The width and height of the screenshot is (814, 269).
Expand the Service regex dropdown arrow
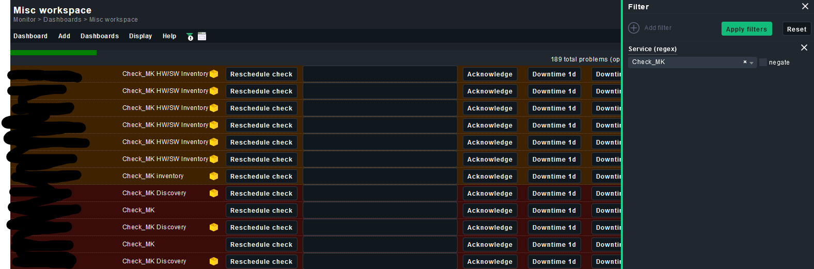[x=752, y=62]
